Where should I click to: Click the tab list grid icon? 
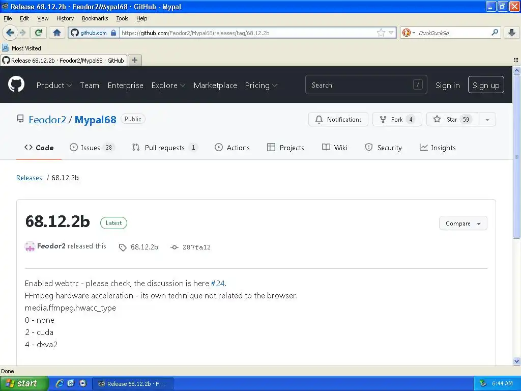516,60
